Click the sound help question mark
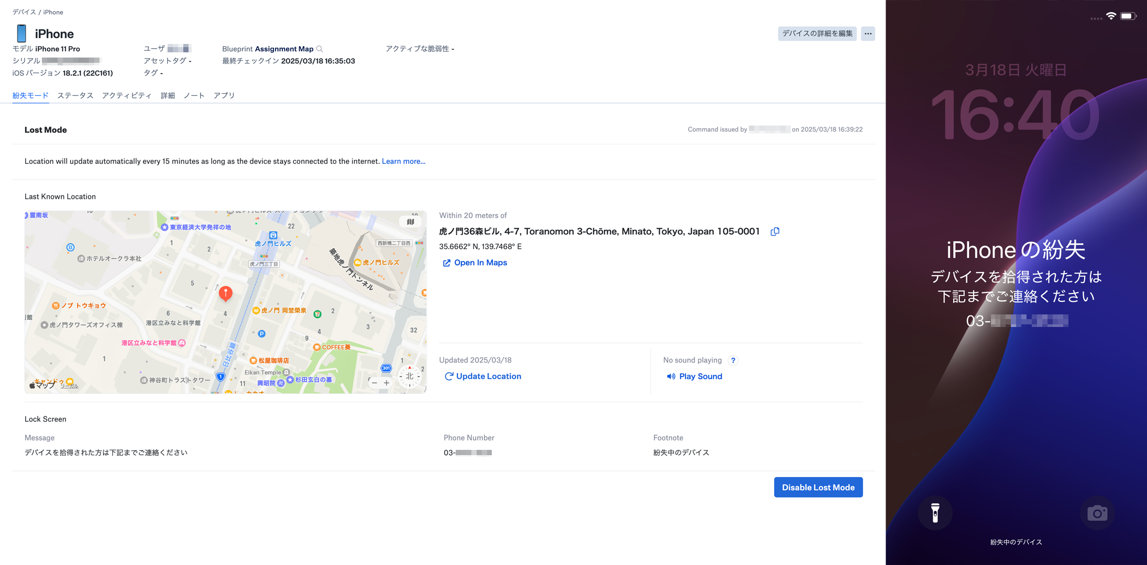This screenshot has width=1147, height=565. [x=733, y=360]
